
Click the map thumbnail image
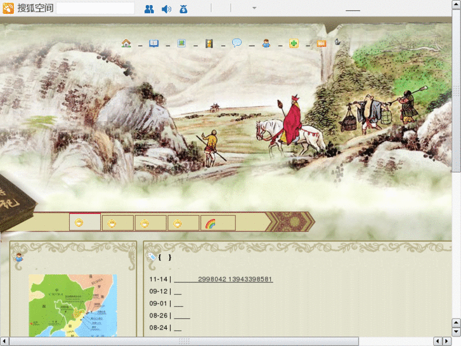pos(72,305)
